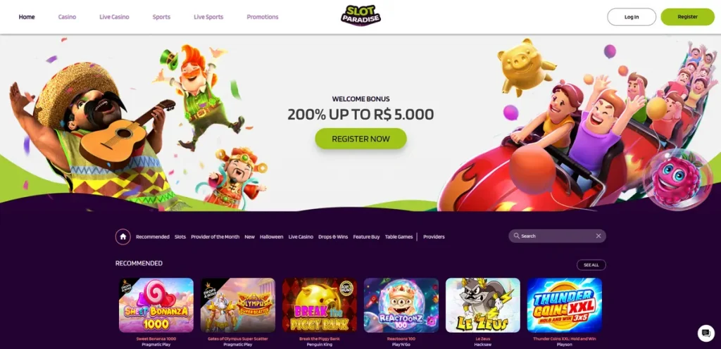Click the Log In button

click(632, 17)
